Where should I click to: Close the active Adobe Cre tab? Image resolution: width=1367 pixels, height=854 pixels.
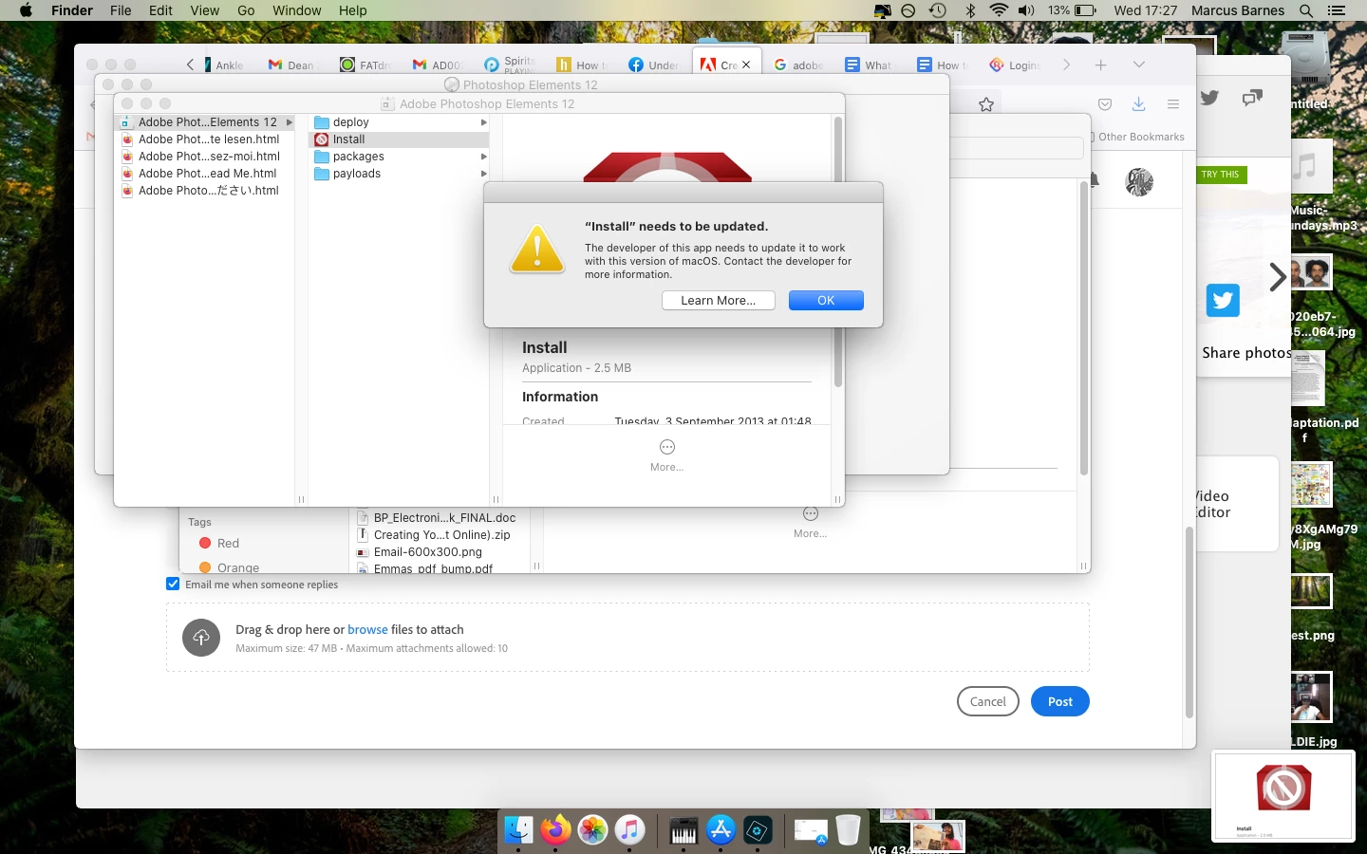coord(746,65)
